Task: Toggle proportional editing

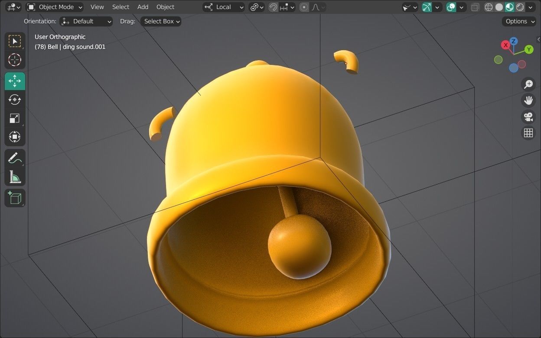Action: click(304, 7)
